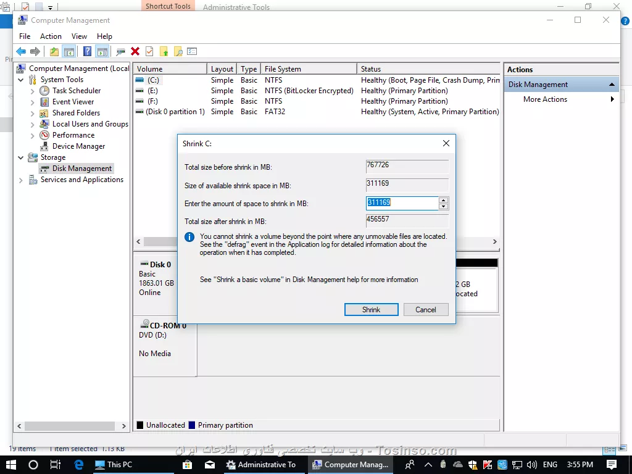Expand the Services and Applications node
632x474 pixels.
coord(21,180)
